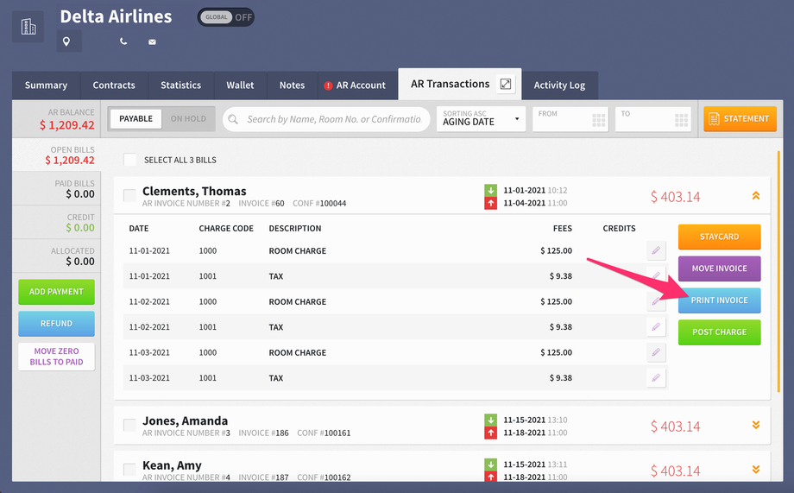This screenshot has height=493, width=794.
Task: Click the phone icon under Delta Airlines
Action: pyautogui.click(x=123, y=41)
